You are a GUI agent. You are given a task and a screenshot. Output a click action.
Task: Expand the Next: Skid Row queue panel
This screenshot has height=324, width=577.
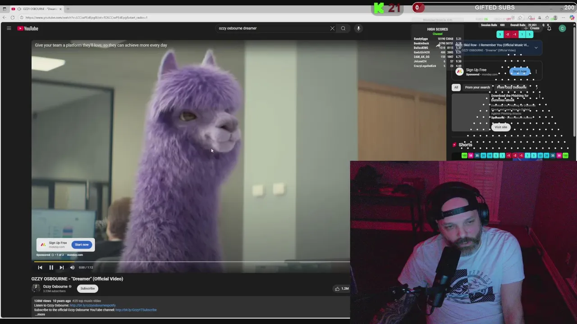536,48
